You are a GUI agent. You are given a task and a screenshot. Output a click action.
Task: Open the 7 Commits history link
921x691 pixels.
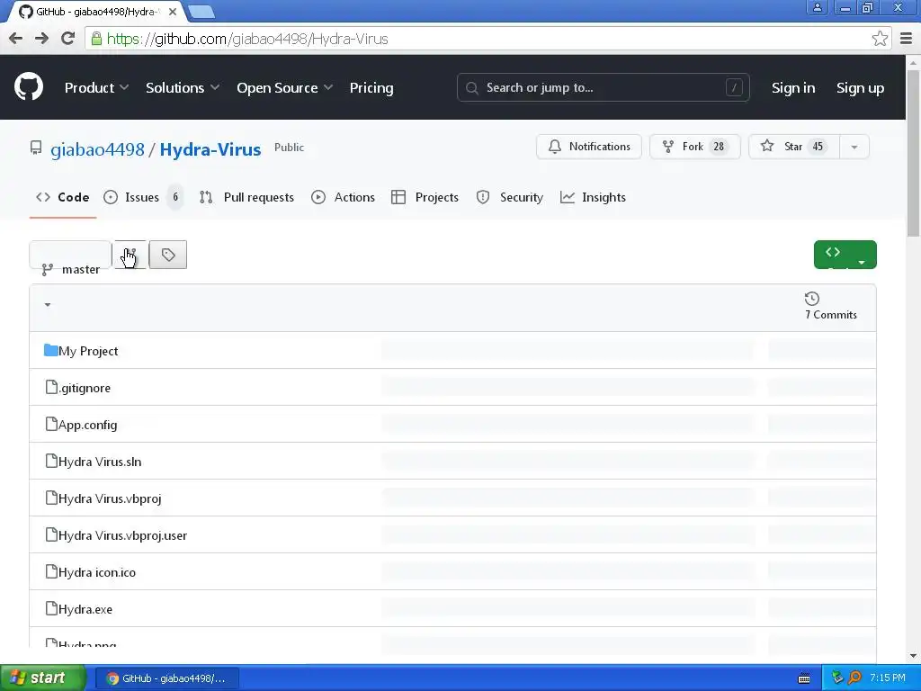point(830,306)
